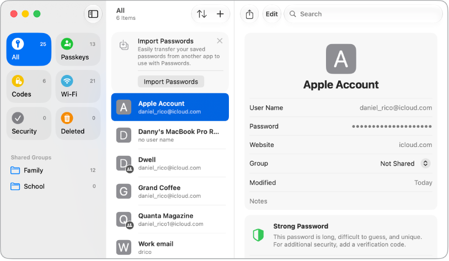Click the Quanta Magazine avatar icon
This screenshot has width=449, height=261.
tap(124, 220)
